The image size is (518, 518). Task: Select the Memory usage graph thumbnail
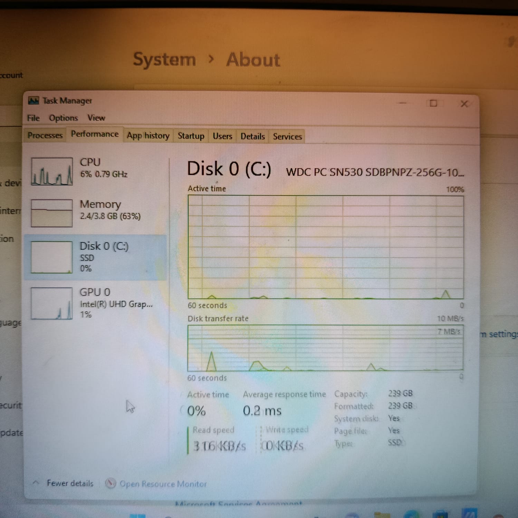[x=52, y=213]
